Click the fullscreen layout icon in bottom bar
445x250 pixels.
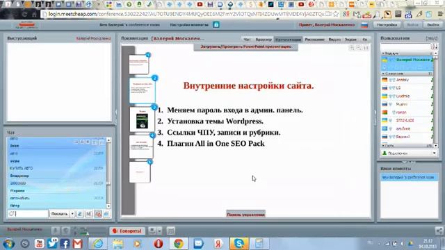170,231
